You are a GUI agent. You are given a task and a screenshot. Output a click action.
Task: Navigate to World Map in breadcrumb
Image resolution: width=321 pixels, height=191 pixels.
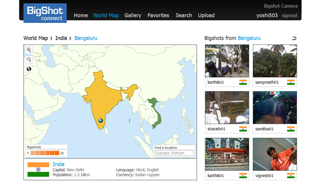(36, 38)
